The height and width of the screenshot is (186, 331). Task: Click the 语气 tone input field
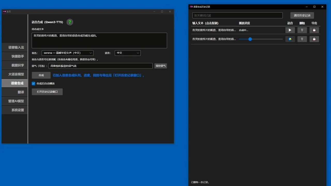coord(101,66)
